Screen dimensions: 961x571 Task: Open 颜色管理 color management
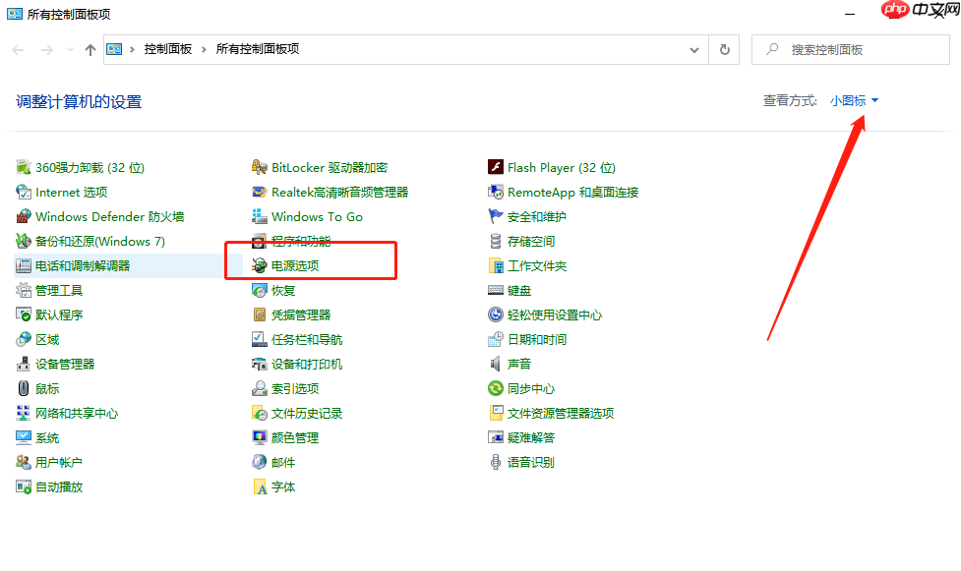291,437
